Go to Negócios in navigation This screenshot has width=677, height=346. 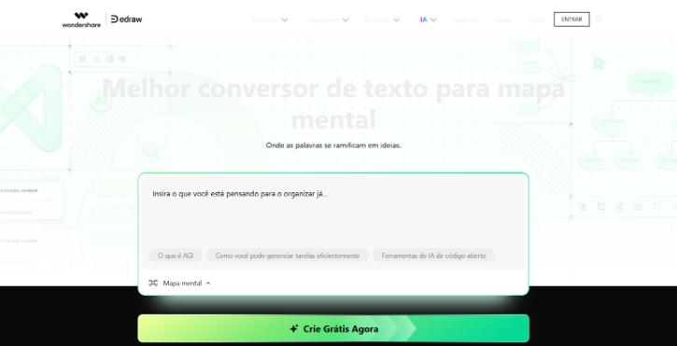465,20
